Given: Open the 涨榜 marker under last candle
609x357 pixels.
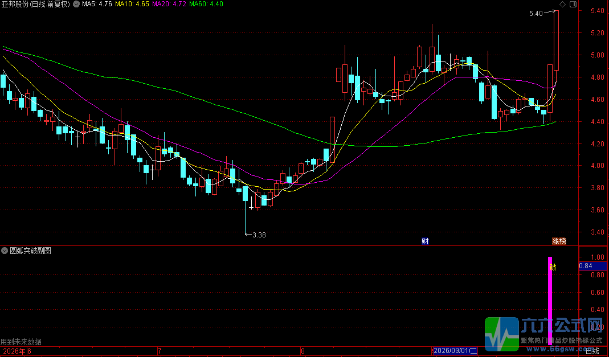Looking at the screenshot, I should pyautogui.click(x=559, y=241).
